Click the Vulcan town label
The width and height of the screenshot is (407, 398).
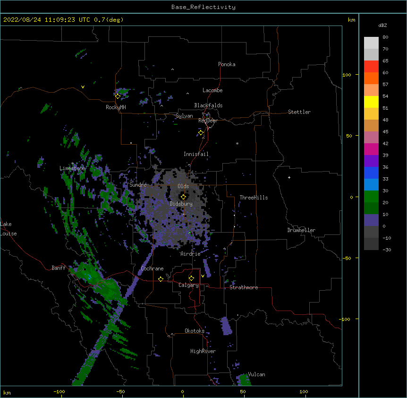(x=256, y=374)
